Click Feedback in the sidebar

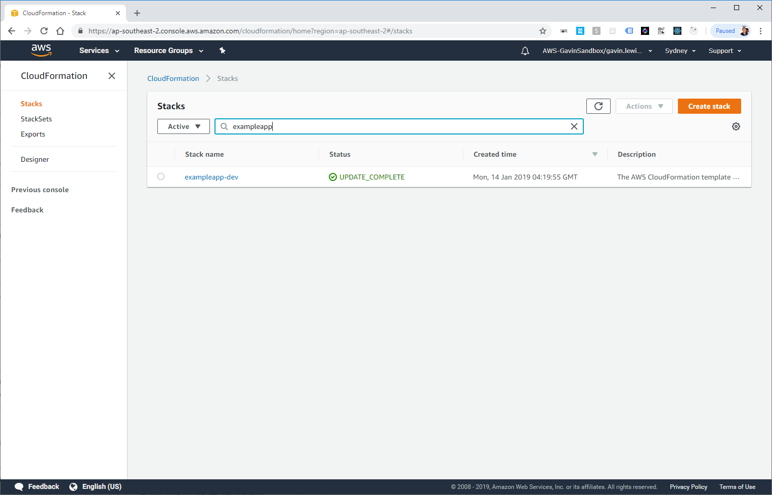click(x=27, y=210)
